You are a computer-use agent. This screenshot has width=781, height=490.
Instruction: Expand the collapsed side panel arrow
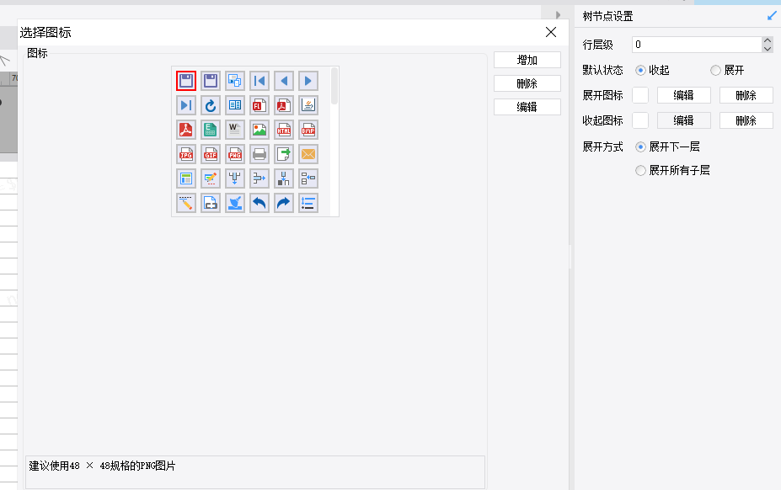tap(558, 15)
